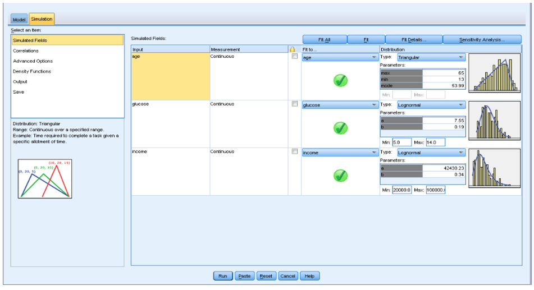The height and width of the screenshot is (290, 534).
Task: Expand the Triangular distribution type dropdown
Action: [431, 57]
